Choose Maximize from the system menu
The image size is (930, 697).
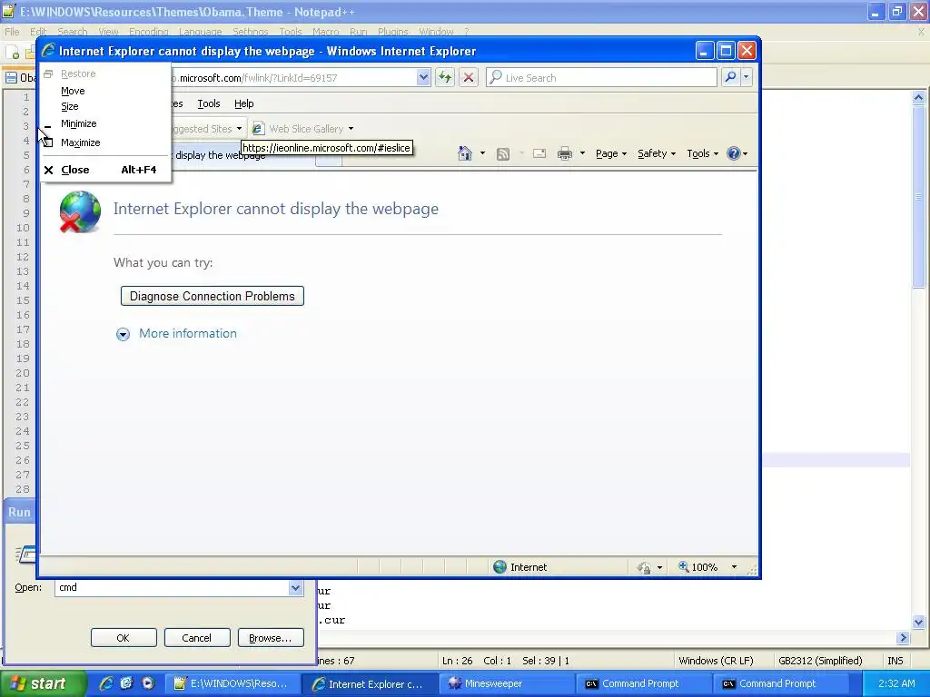pyautogui.click(x=80, y=142)
